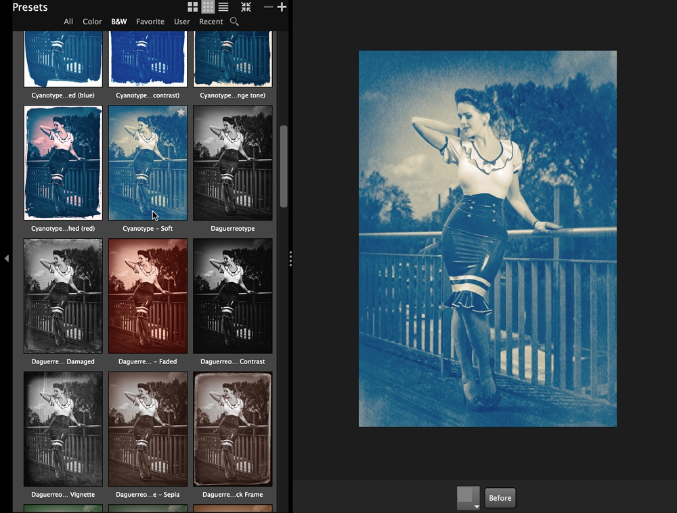
Task: Click the 'Cyanotype…ed (blue)' label text
Action: pos(63,95)
